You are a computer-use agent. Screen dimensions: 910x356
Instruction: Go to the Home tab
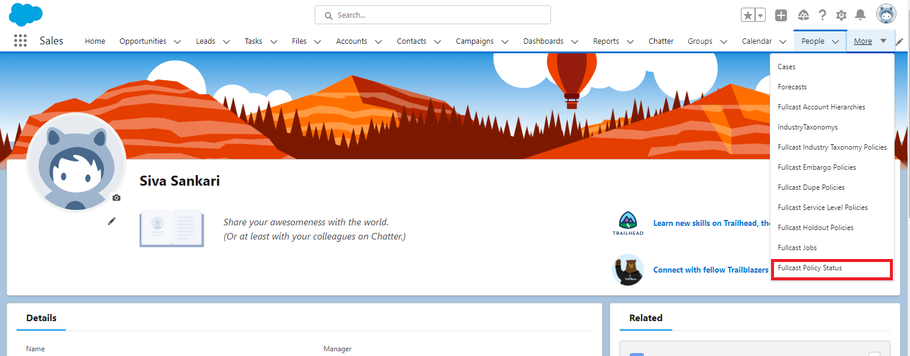[x=95, y=41]
